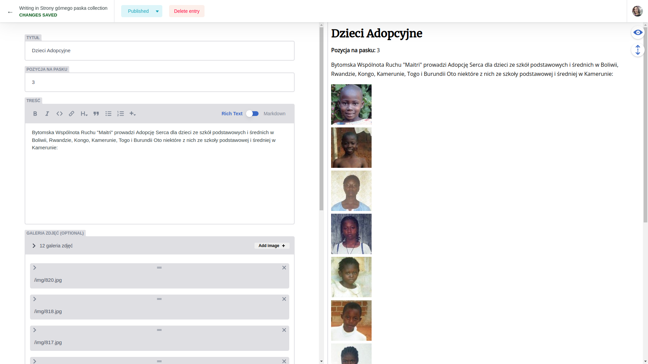Click the fifth child photo in preview
The image size is (648, 364).
351,277
